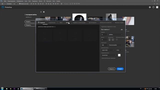Click the Open… button on the start screen
This screenshot has width=160, height=90.
coord(30,25)
